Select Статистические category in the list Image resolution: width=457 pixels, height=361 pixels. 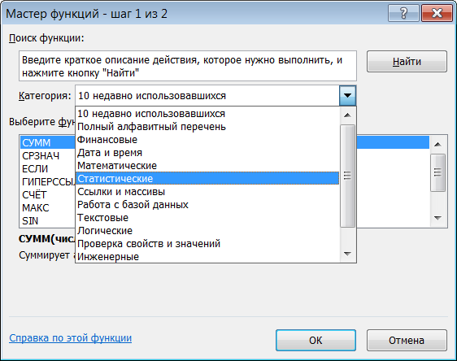(207, 178)
